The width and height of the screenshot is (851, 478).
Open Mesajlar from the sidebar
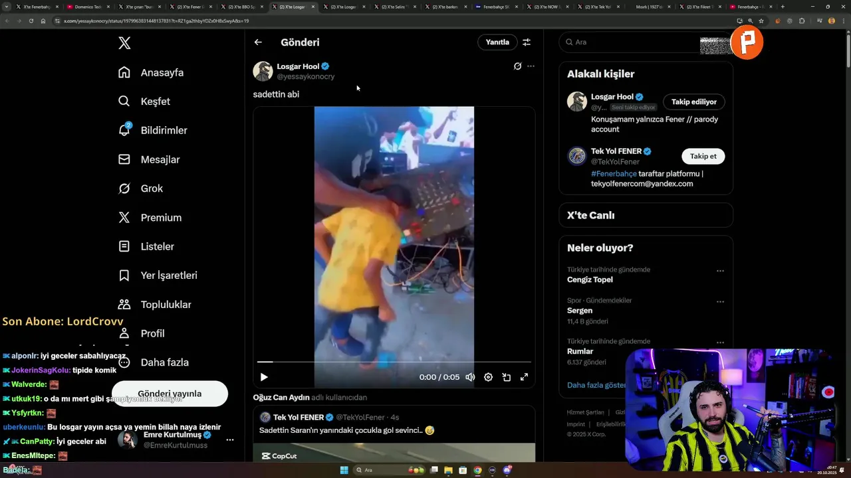(x=149, y=159)
